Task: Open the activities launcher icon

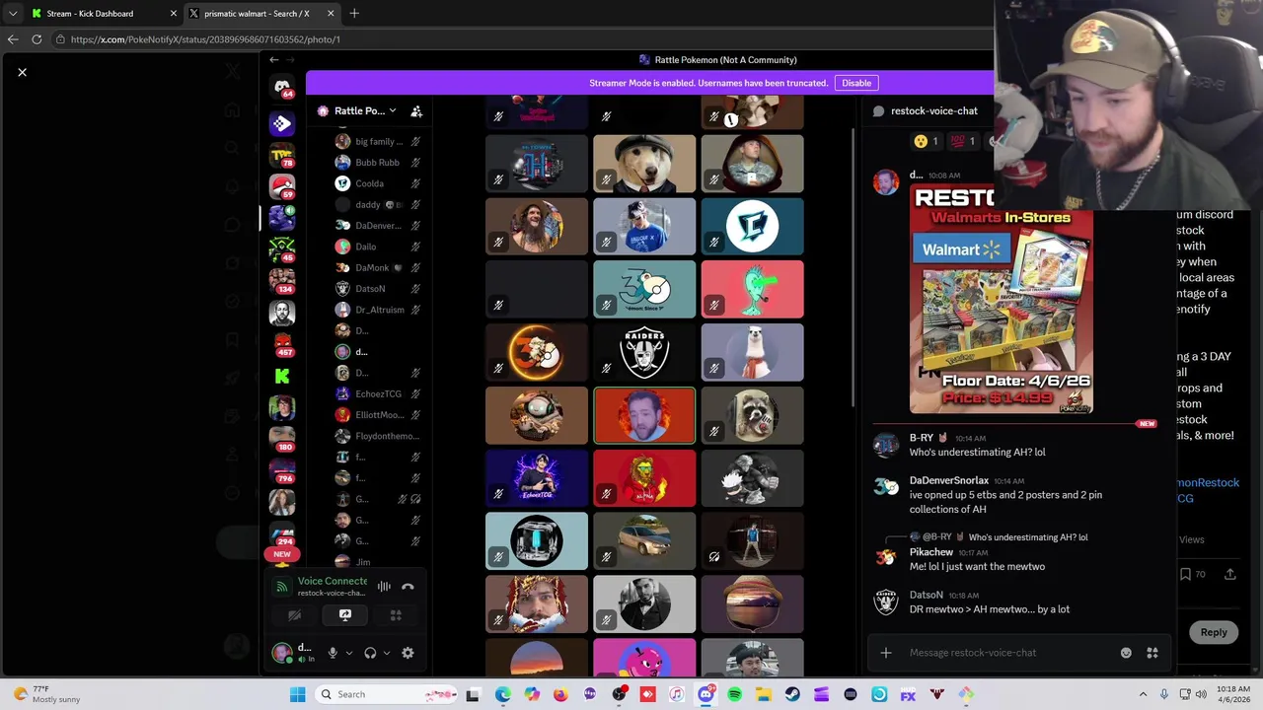Action: coord(396,615)
